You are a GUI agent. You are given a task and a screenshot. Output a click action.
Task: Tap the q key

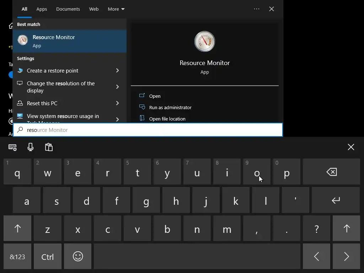[x=17, y=172]
